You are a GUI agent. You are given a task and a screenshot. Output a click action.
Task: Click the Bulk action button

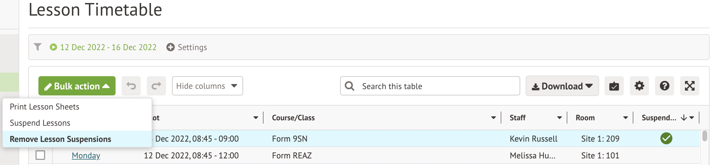coord(77,86)
